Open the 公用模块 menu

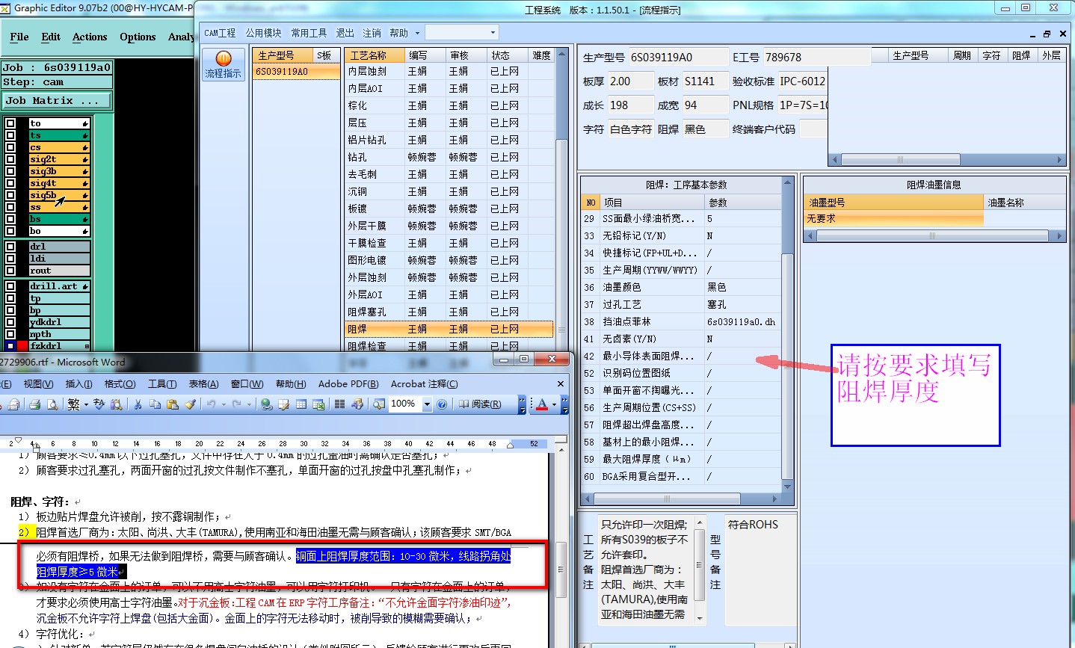pos(264,33)
